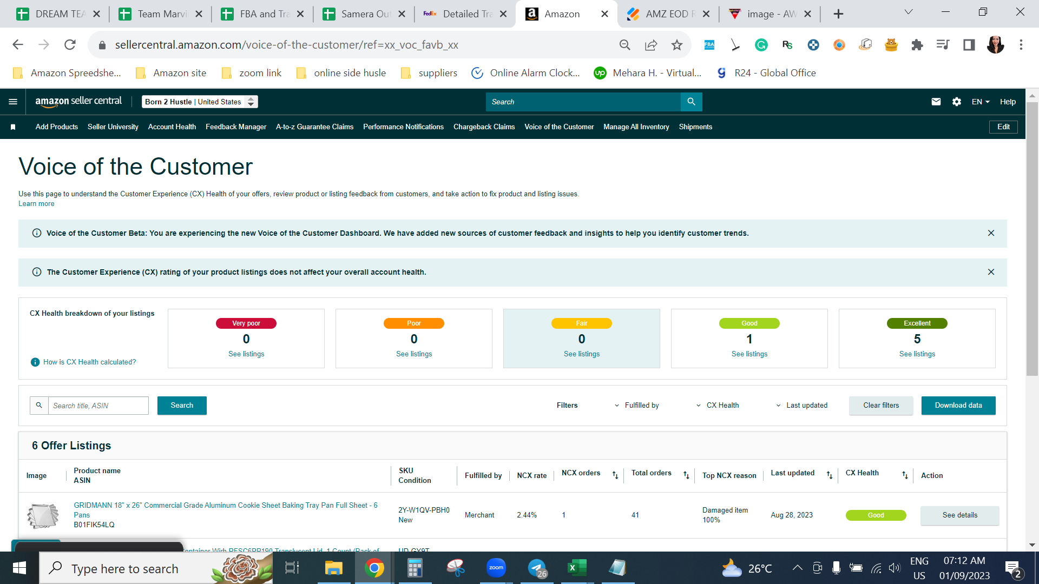Share this page from address bar
This screenshot has width=1039, height=584.
[651, 45]
